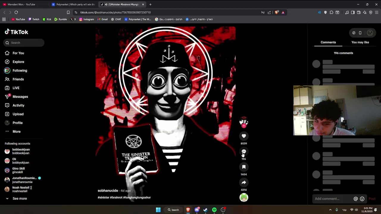Insert a mention with the @ icon
Screen dimensions: 381x214
tap(356, 199)
